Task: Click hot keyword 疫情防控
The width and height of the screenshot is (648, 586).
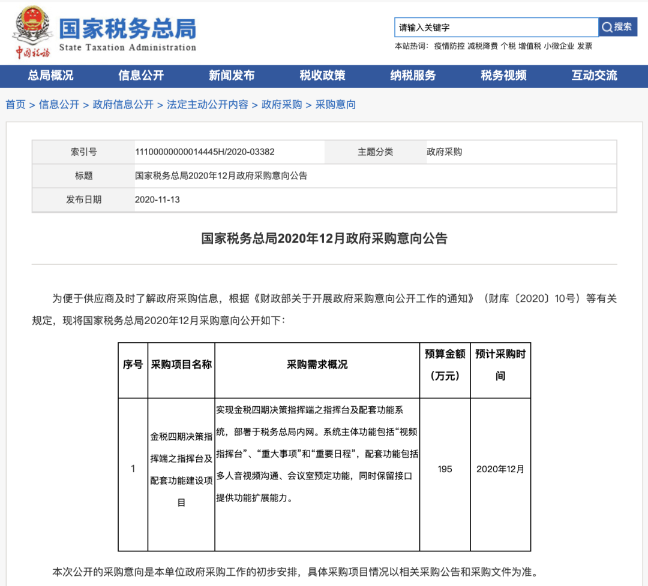Action: coord(449,46)
